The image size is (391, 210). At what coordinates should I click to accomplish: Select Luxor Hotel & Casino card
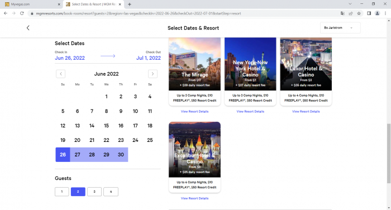(306, 72)
